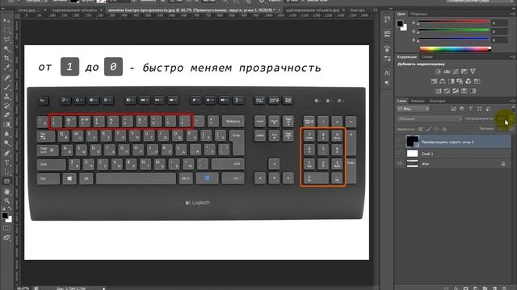Add Curves adjustment icon

[x=456, y=72]
